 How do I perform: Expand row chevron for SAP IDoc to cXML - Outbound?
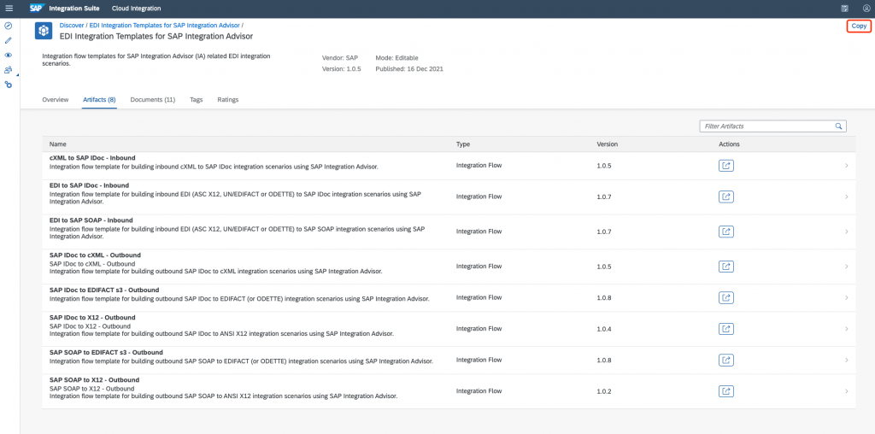847,267
